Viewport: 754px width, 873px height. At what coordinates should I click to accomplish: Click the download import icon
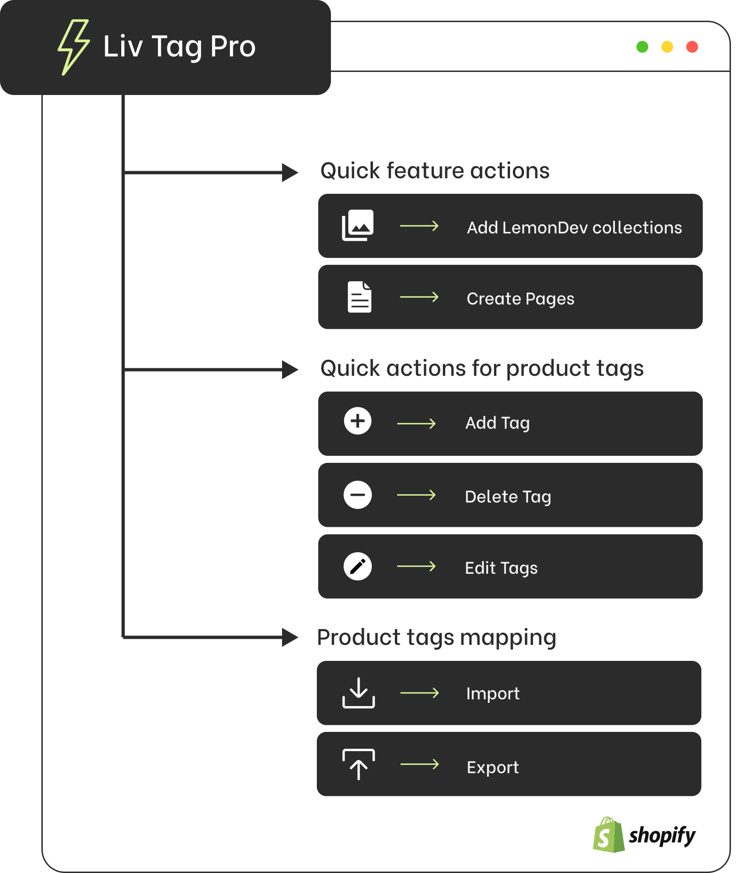(358, 693)
